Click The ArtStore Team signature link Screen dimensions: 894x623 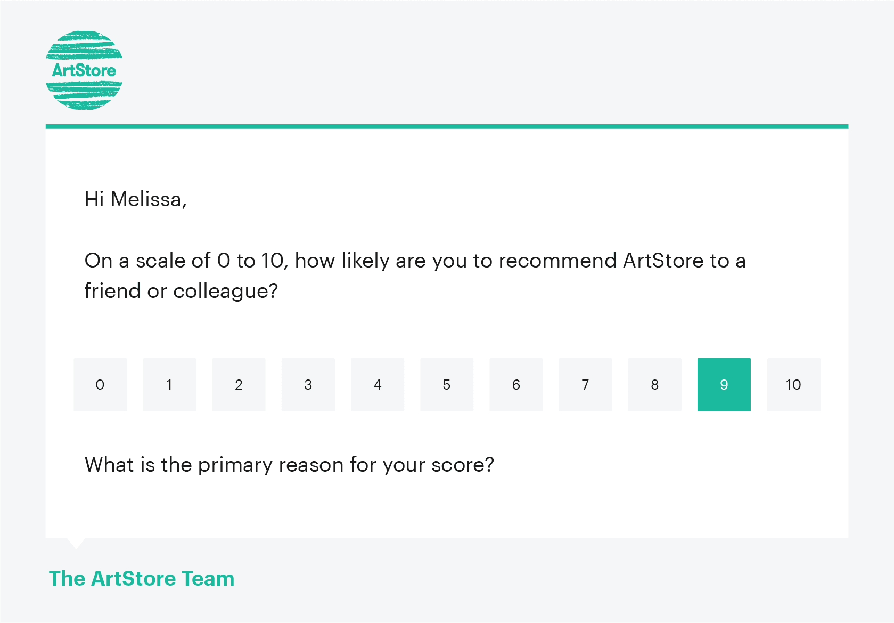tap(141, 578)
